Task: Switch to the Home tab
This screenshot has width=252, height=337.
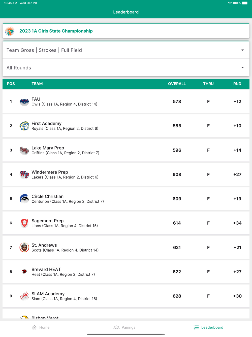Action: tap(41, 327)
